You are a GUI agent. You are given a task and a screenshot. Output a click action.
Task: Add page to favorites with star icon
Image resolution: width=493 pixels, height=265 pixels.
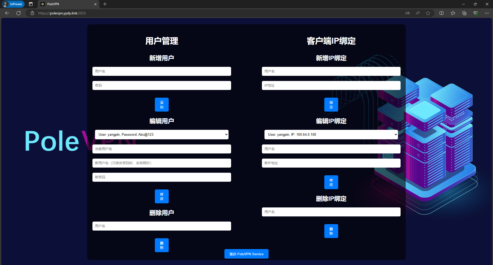tap(428, 13)
